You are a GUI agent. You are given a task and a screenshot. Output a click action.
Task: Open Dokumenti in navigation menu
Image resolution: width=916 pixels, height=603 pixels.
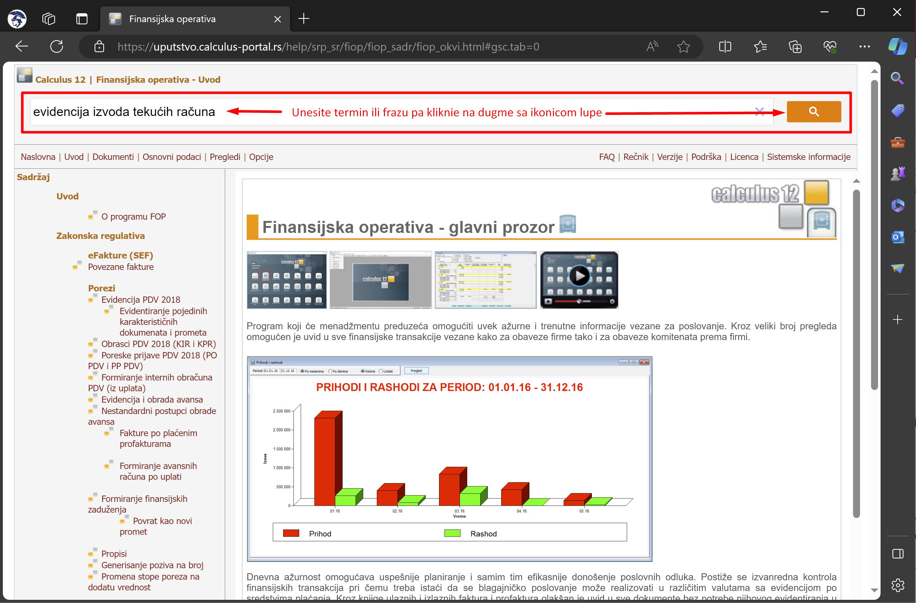click(113, 157)
